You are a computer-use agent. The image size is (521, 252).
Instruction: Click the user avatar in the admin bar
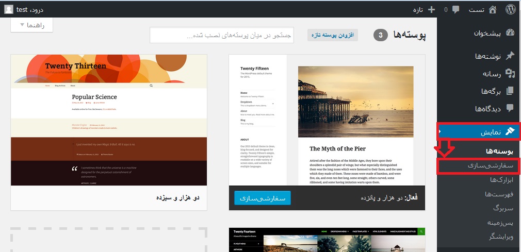(x=9, y=9)
